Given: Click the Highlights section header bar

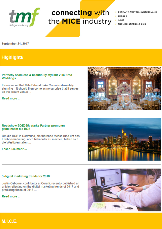Looking at the screenshot, I should [81, 57].
